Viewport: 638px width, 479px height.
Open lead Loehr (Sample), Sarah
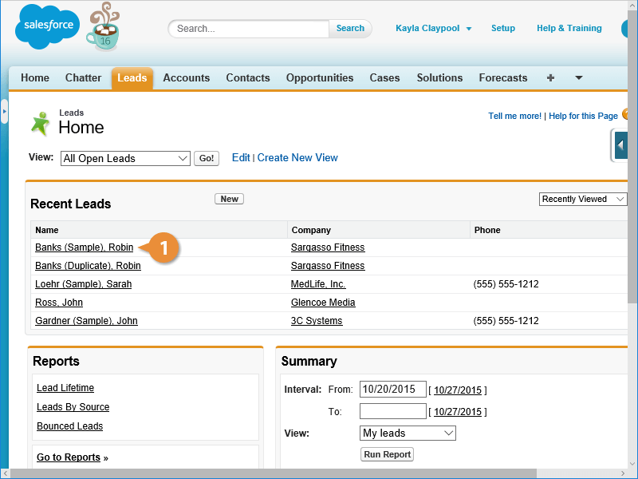[84, 284]
